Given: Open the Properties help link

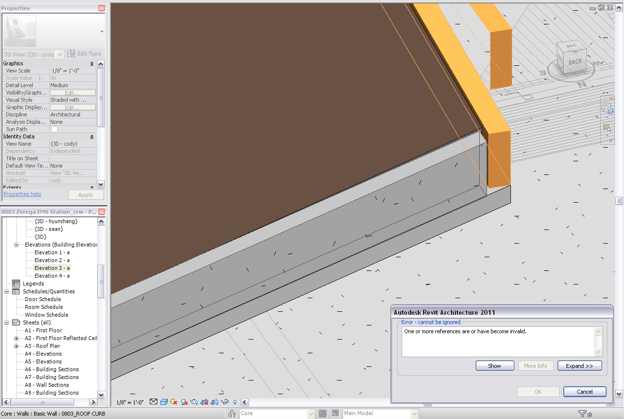Looking at the screenshot, I should point(22,194).
